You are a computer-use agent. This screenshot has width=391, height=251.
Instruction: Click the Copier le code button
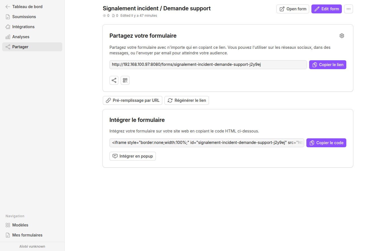pyautogui.click(x=326, y=143)
